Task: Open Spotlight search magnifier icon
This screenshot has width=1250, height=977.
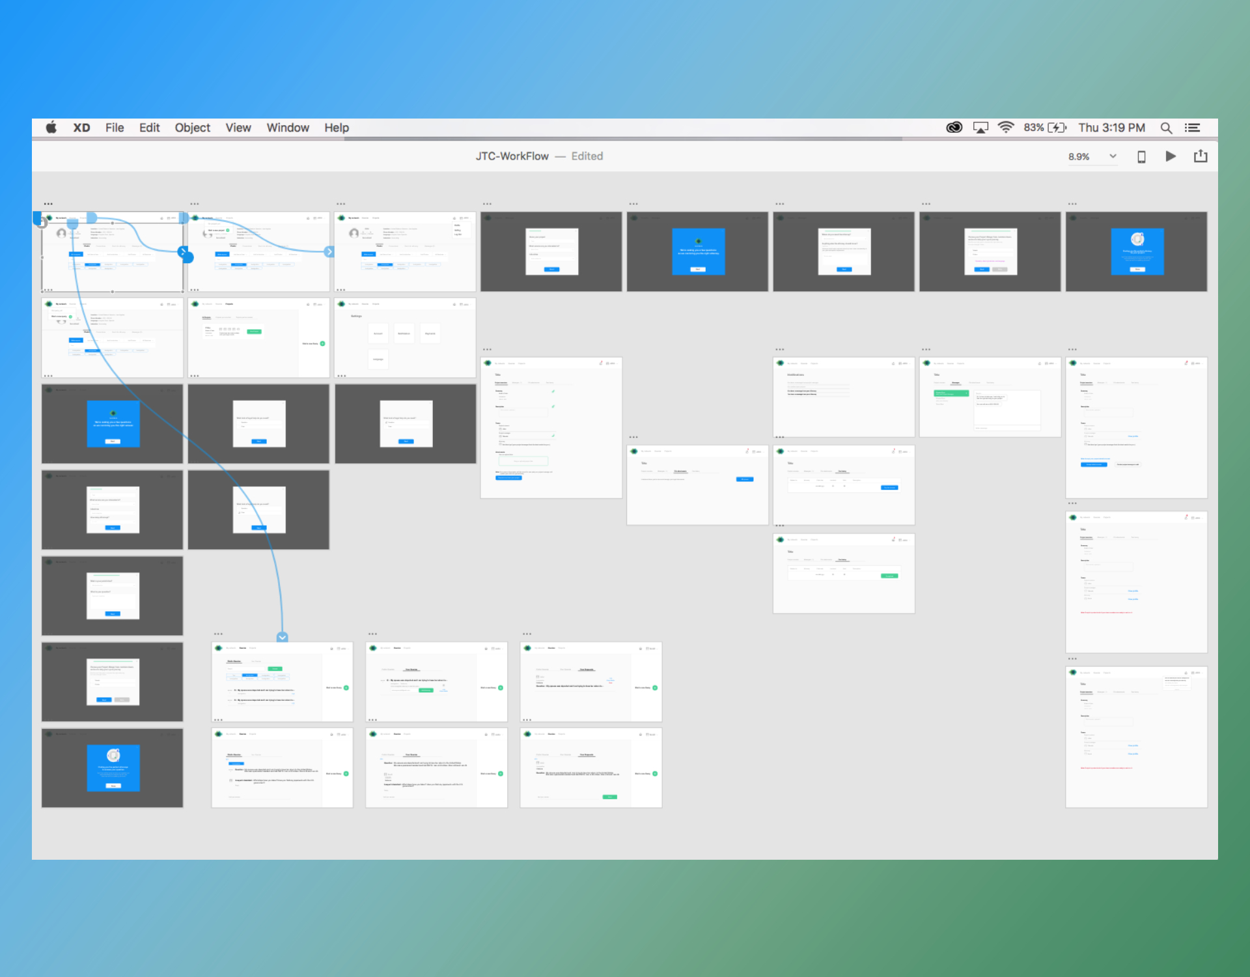Action: [1166, 128]
